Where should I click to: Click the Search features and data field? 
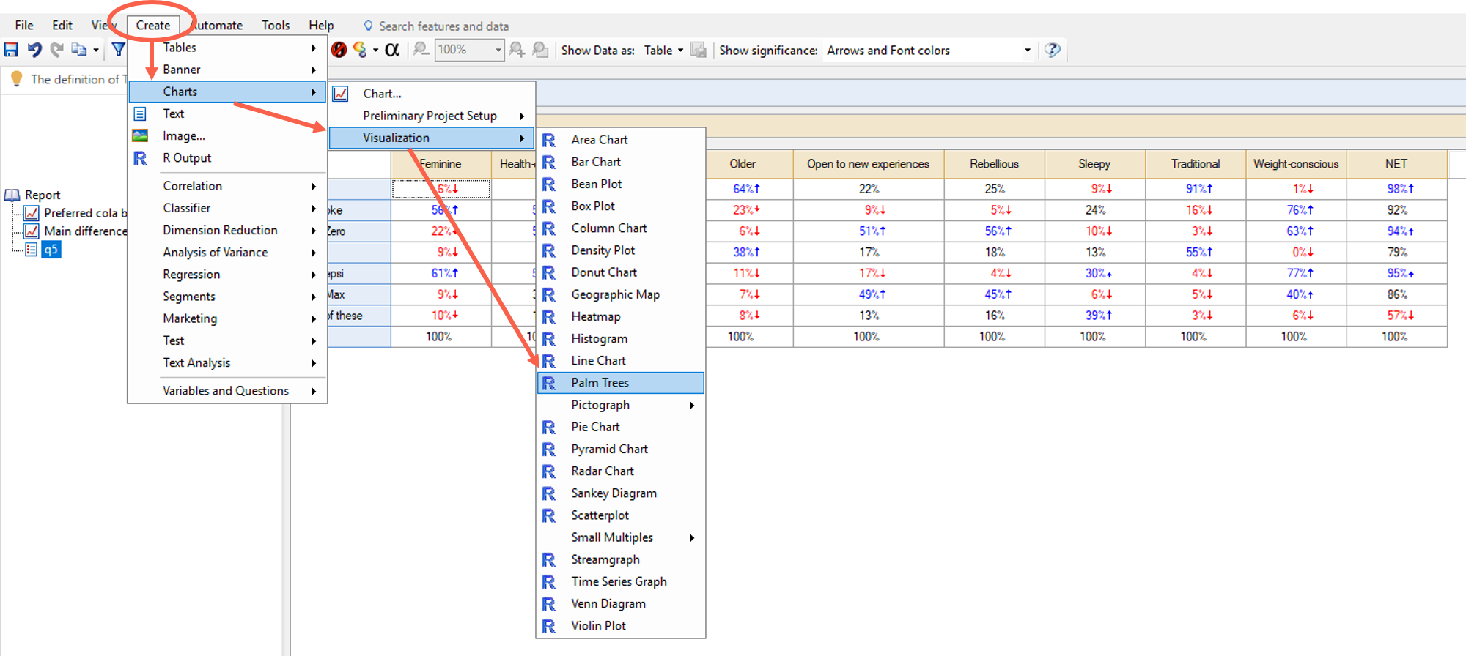(x=443, y=26)
